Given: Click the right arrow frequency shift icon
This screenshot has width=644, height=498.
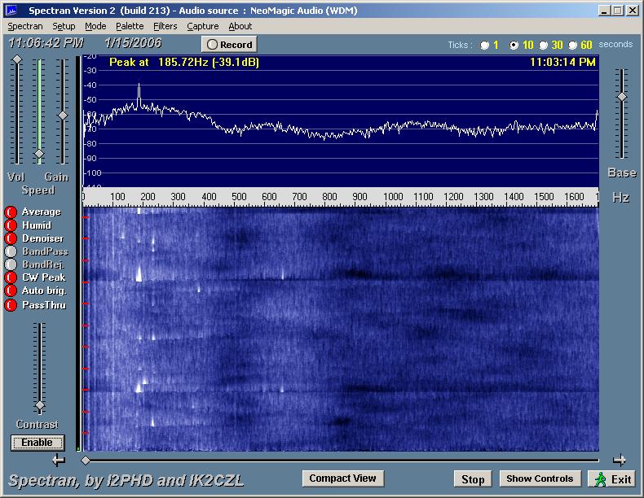Looking at the screenshot, I should [x=620, y=461].
